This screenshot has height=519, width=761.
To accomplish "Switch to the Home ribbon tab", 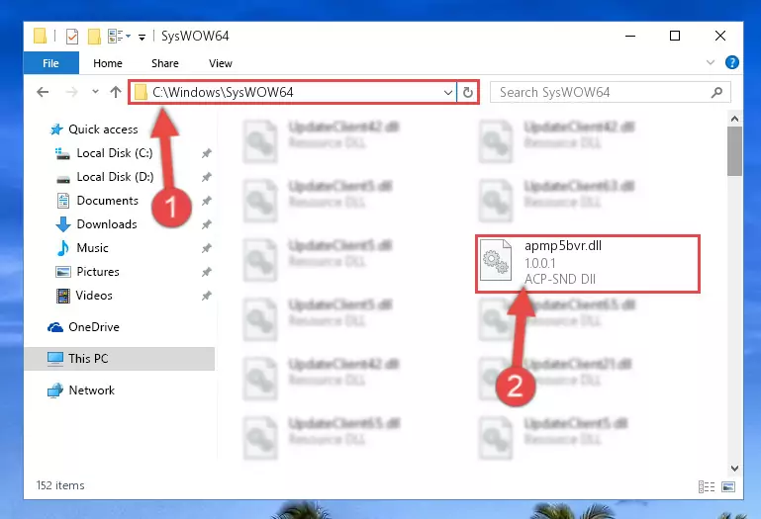I will [108, 63].
